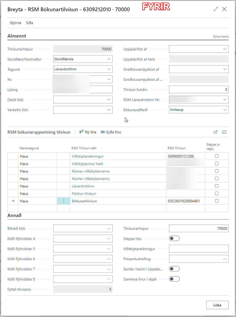
Task: Expand the lines section to full view icon
Action: 224,132
